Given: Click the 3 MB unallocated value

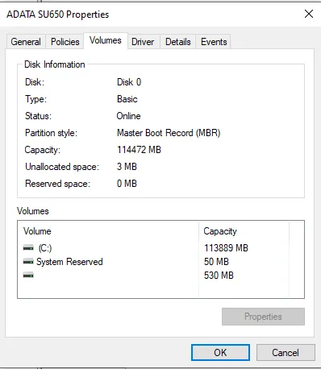Looking at the screenshot, I should click(127, 167).
